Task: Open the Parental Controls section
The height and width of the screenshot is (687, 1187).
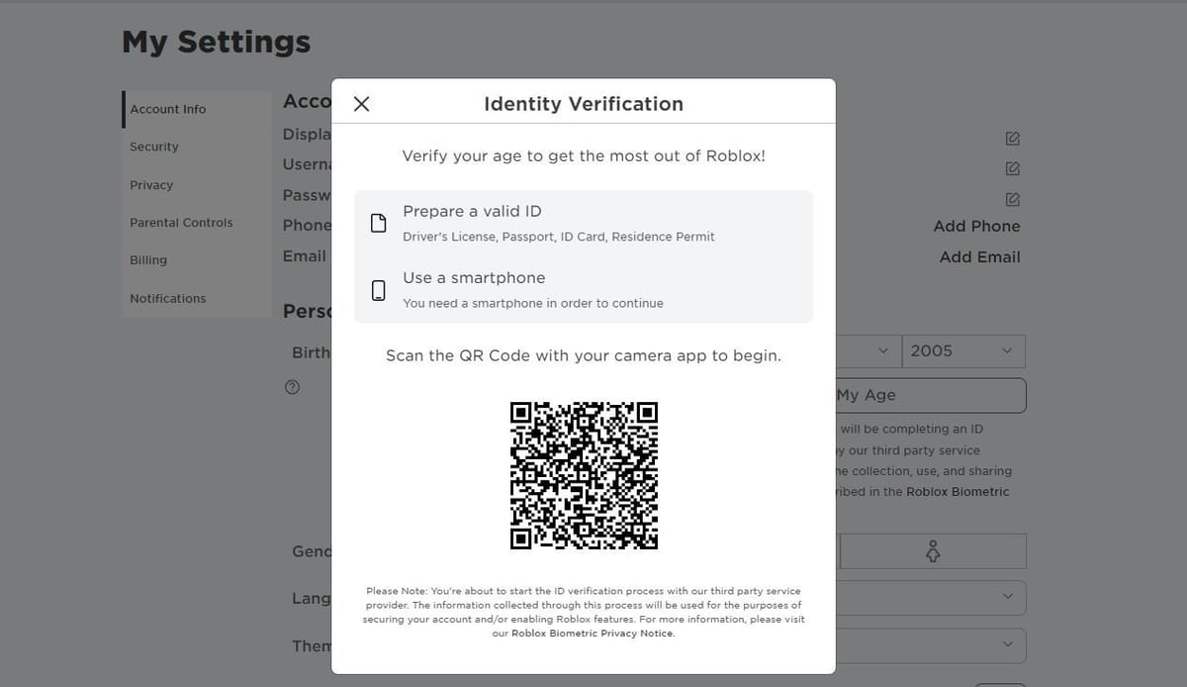Action: point(180,222)
